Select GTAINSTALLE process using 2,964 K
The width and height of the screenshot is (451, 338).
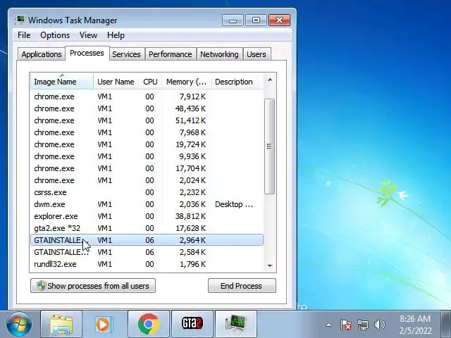pyautogui.click(x=147, y=240)
